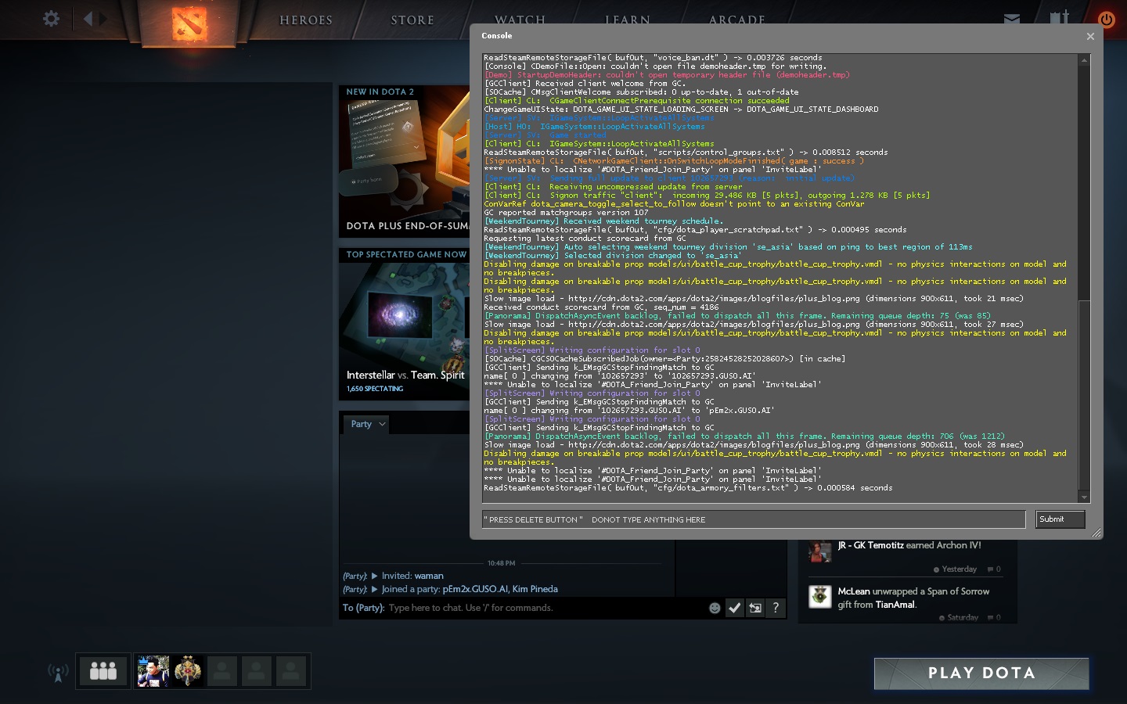The image size is (1127, 704).
Task: Open the LEARN tab
Action: pyautogui.click(x=627, y=19)
